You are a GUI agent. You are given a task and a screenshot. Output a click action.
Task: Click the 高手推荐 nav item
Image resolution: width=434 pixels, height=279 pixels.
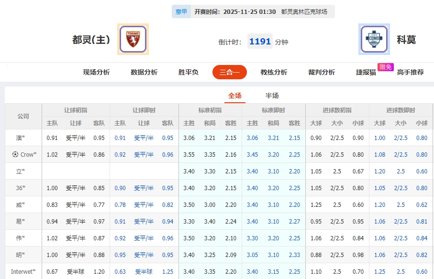411,72
